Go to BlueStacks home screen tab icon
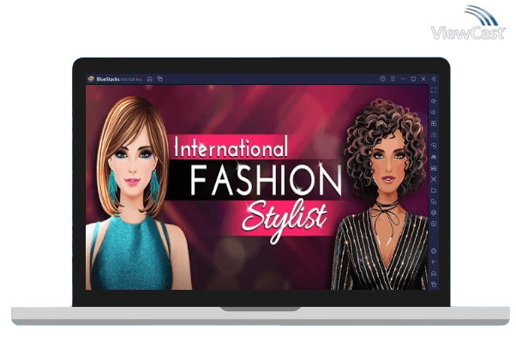Viewport: 516px width, 355px height. pyautogui.click(x=150, y=79)
